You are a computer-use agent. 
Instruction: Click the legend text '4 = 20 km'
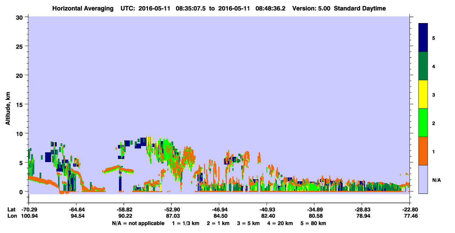[280, 223]
